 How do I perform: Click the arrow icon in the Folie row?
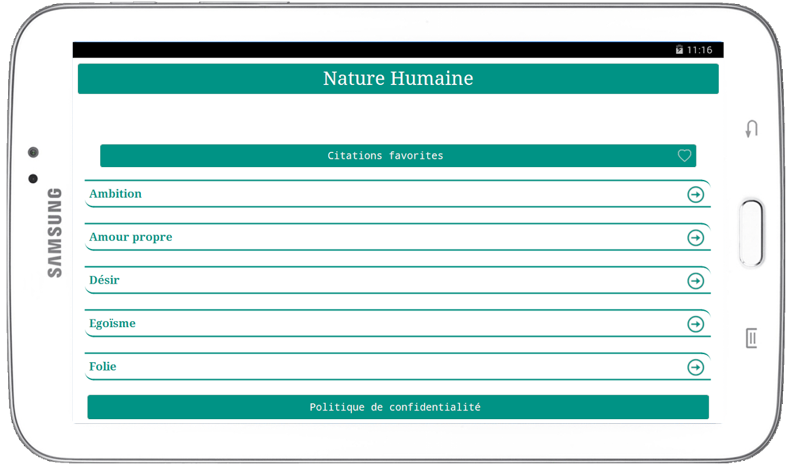tap(695, 367)
